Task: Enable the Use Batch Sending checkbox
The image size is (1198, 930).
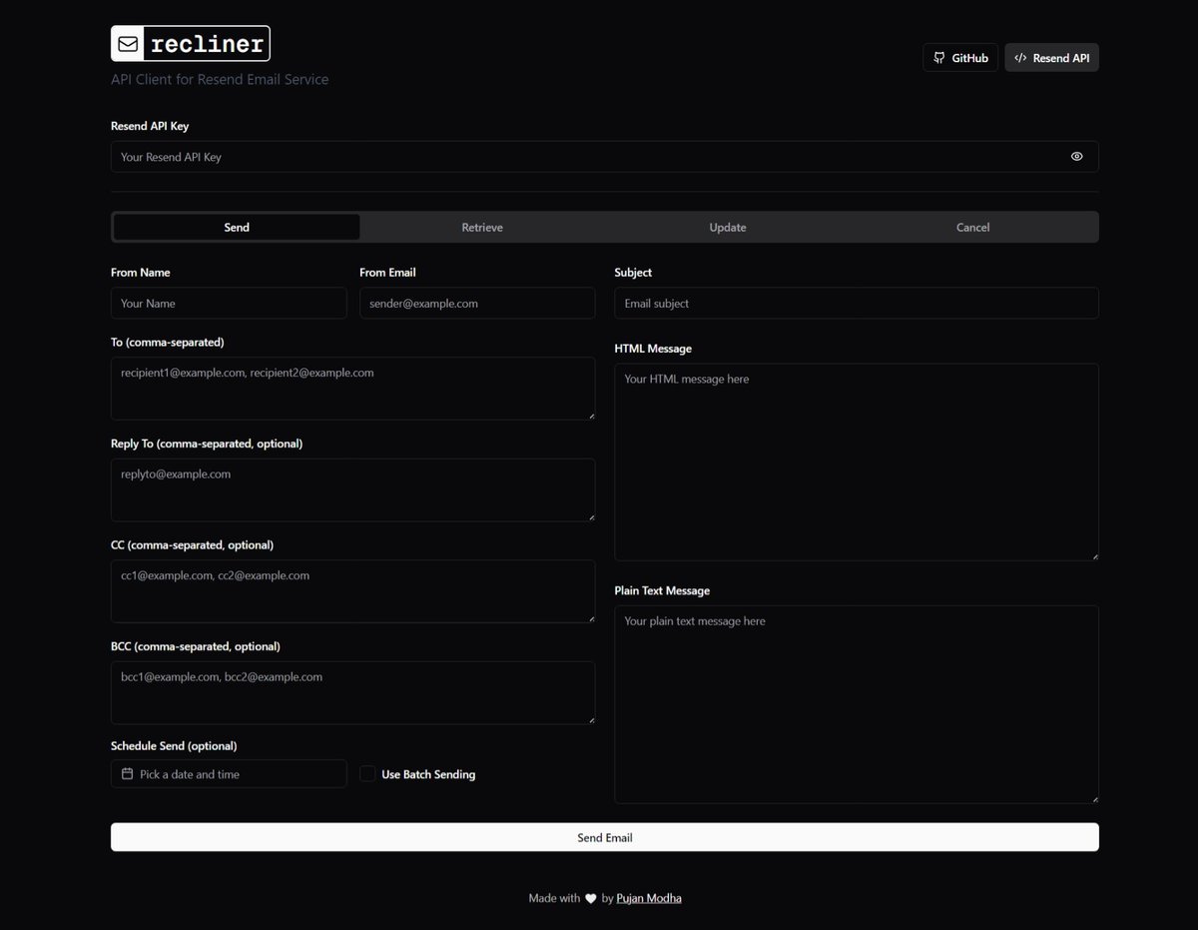Action: point(367,774)
